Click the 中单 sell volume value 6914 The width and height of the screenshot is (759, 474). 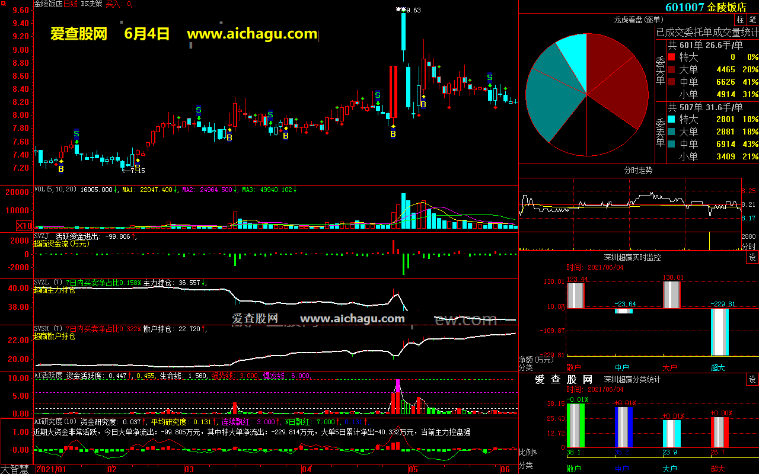pos(726,145)
